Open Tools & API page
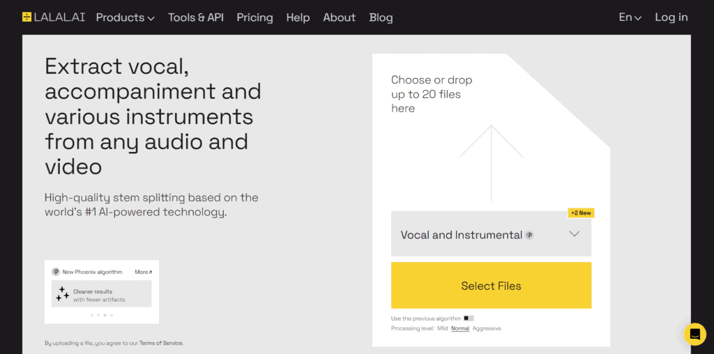Image resolution: width=714 pixels, height=354 pixels. point(196,17)
